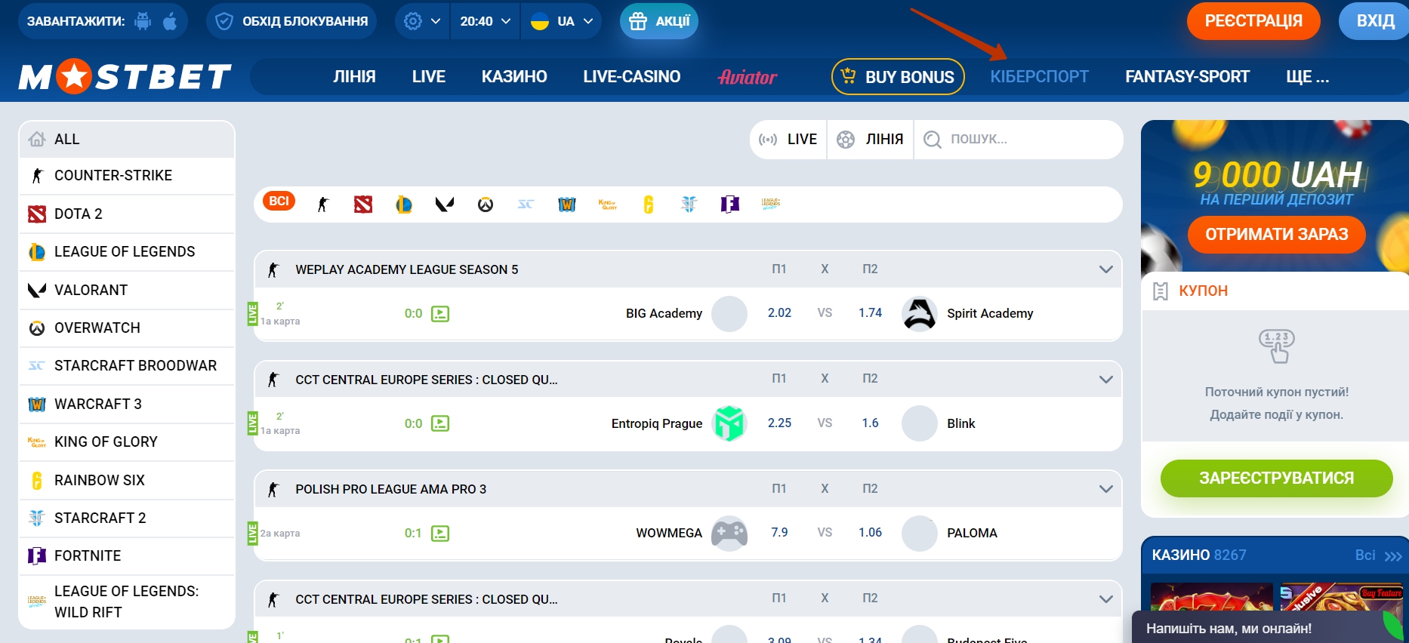1409x643 pixels.
Task: Download the Android app via icon
Action: pos(143,21)
